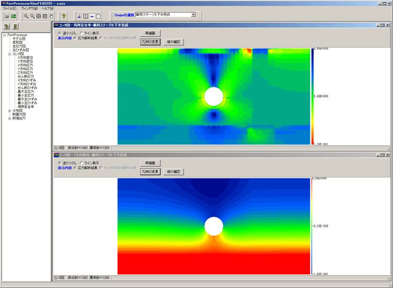The height and width of the screenshot is (288, 393).
Task: Click 凡例の変更 button in upper contour window
Action: pyautogui.click(x=150, y=42)
